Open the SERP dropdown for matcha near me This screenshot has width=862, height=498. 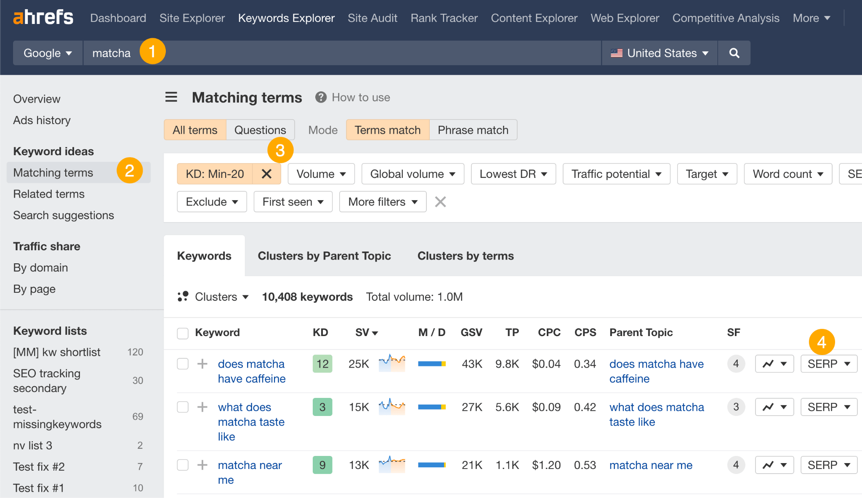point(828,465)
